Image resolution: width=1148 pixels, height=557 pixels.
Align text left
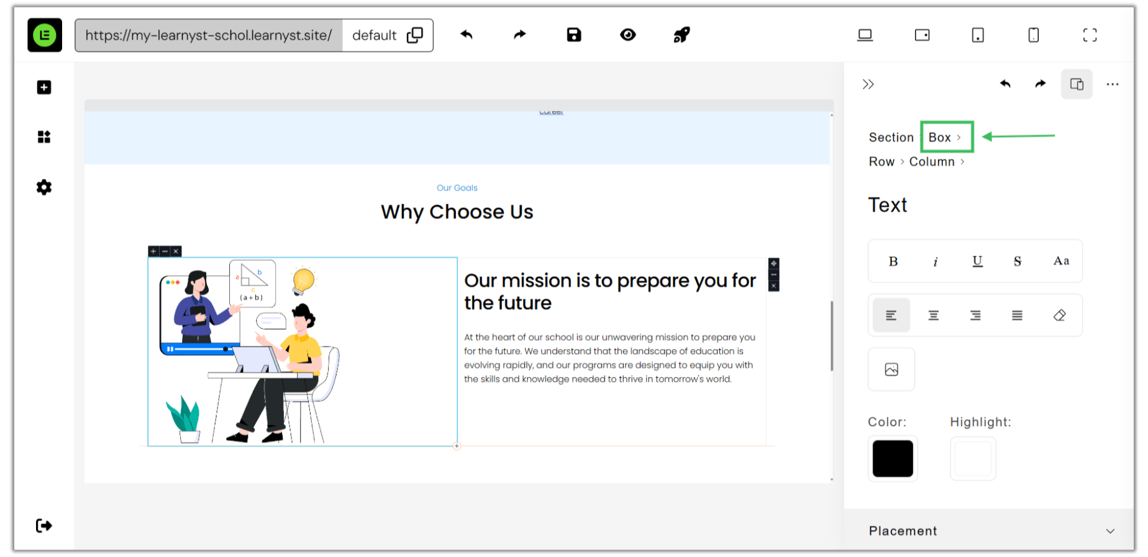pyautogui.click(x=891, y=315)
